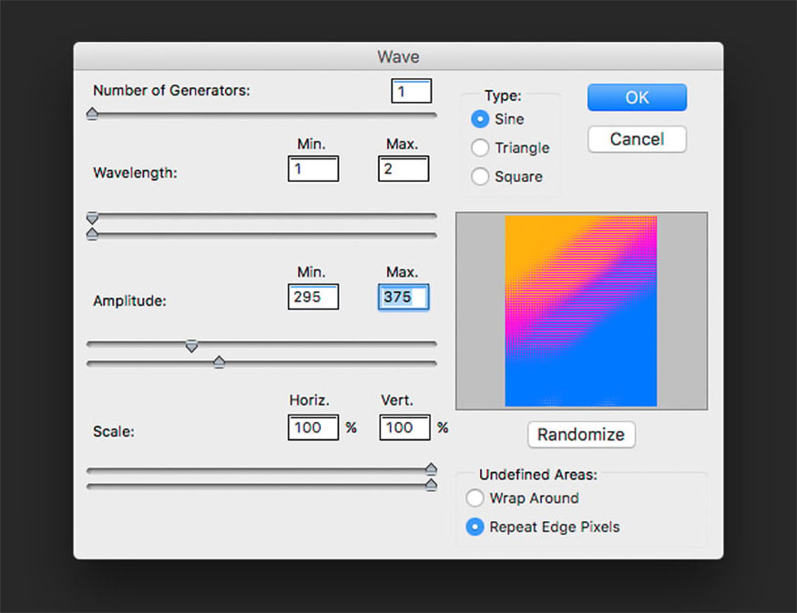Click the Wavelength Max. input field
Viewport: 797px width, 613px height.
pos(403,169)
